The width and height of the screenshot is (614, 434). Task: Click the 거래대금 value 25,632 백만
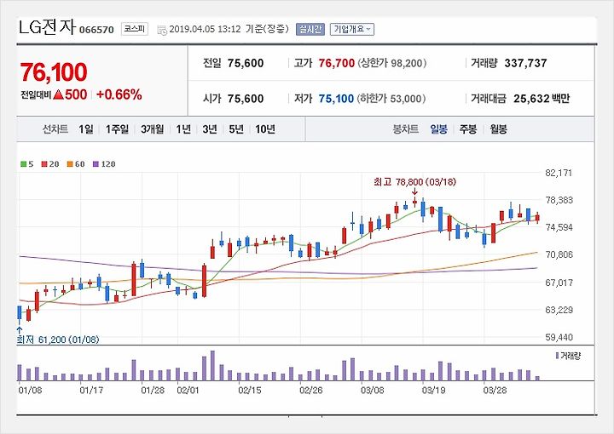pos(542,99)
